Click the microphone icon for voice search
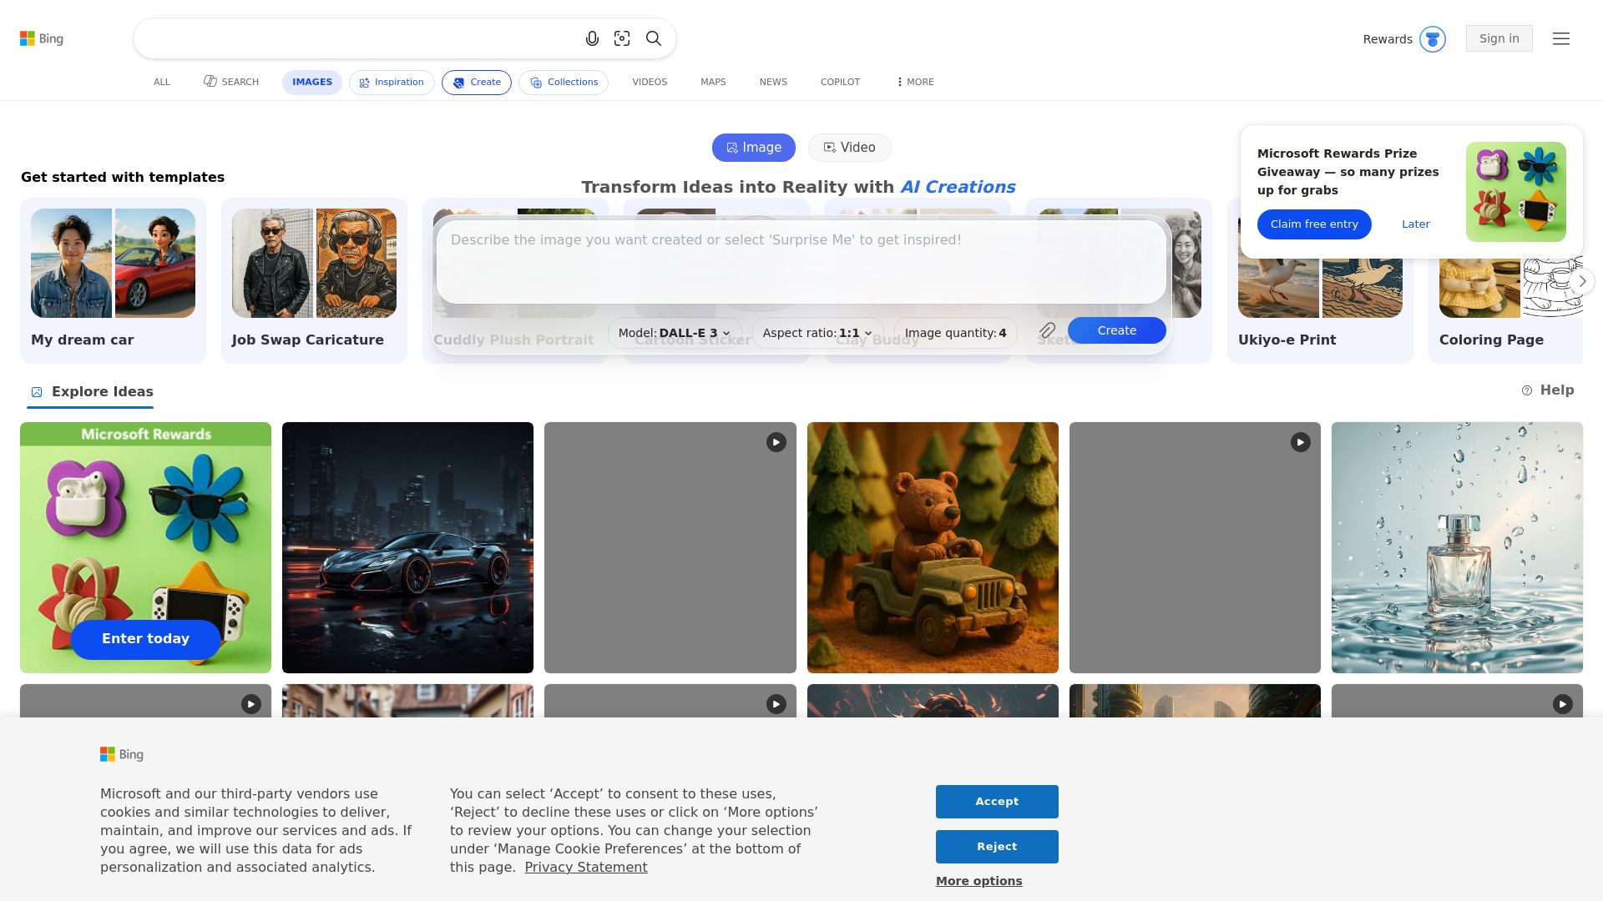The width and height of the screenshot is (1603, 901). (x=593, y=38)
